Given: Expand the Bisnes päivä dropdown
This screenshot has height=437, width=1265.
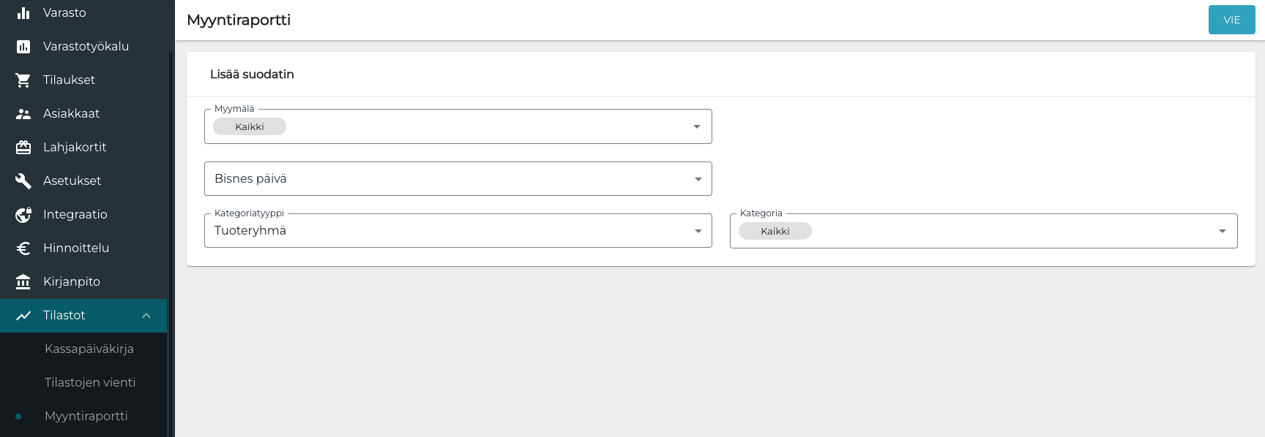Looking at the screenshot, I should (698, 179).
